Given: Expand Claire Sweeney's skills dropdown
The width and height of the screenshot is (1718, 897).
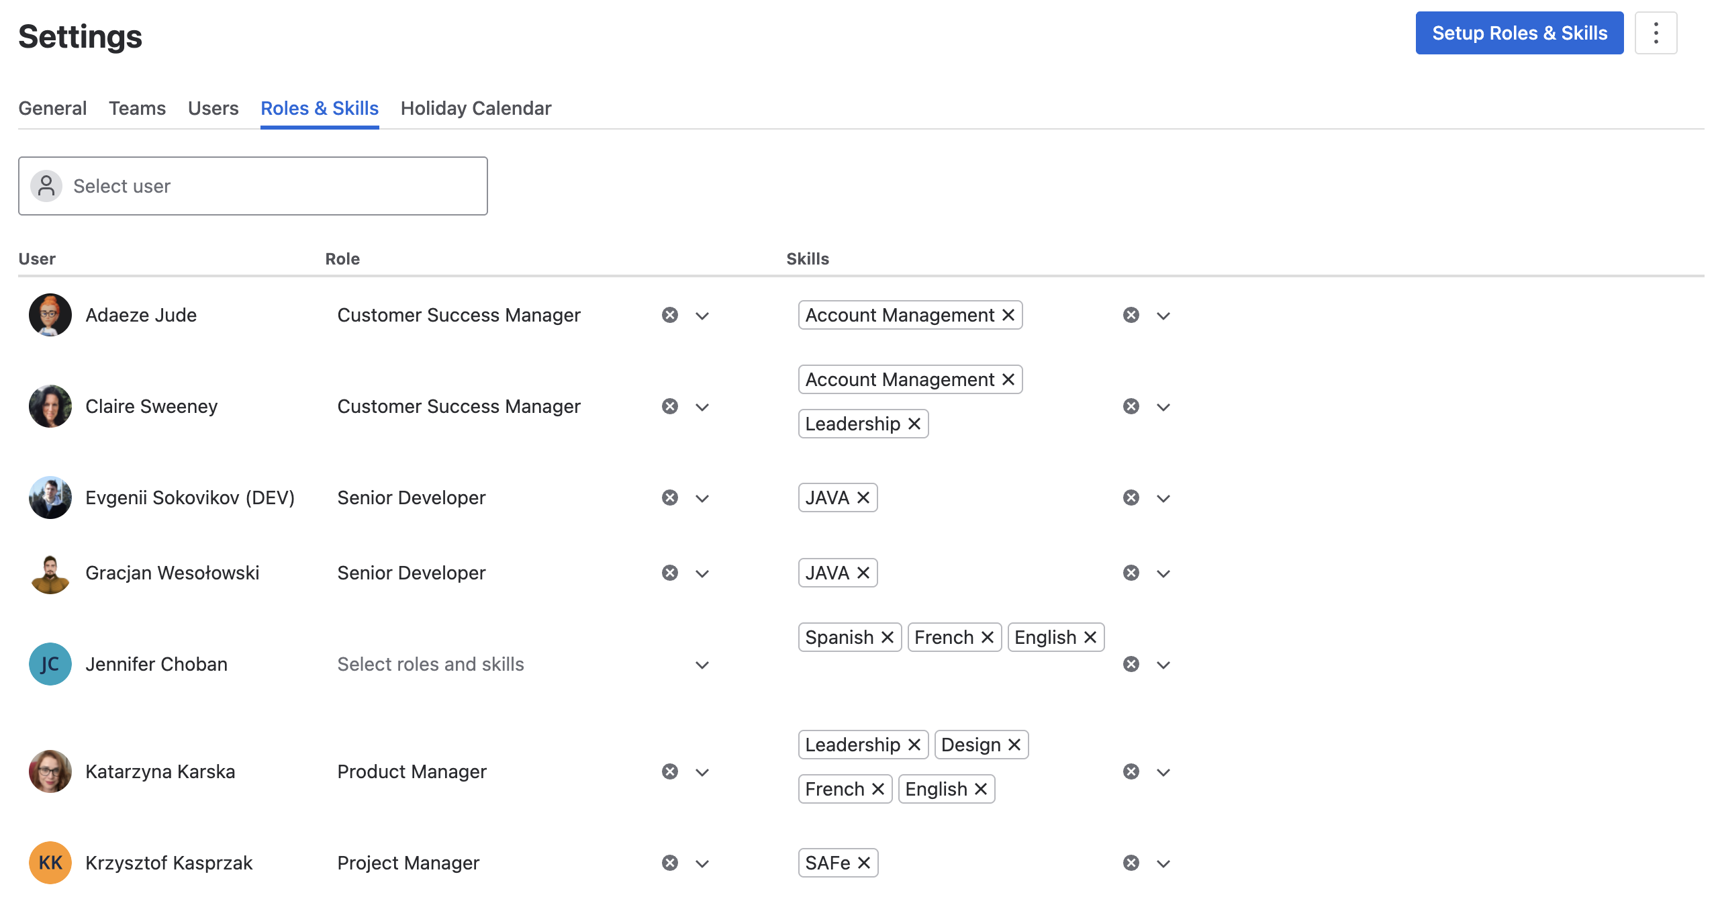Looking at the screenshot, I should pos(1163,406).
